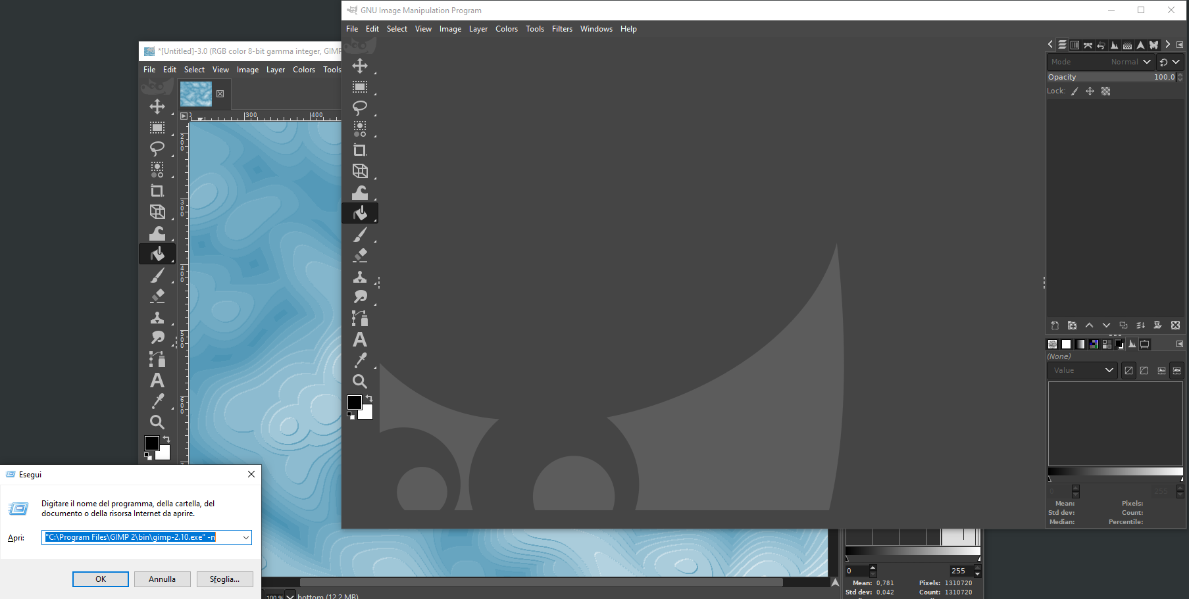The height and width of the screenshot is (599, 1189).
Task: Click black foreground color swatch in main toolbox
Action: coord(354,402)
